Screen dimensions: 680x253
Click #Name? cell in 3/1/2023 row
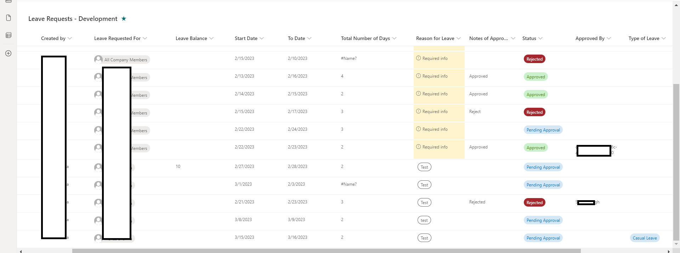click(x=348, y=184)
